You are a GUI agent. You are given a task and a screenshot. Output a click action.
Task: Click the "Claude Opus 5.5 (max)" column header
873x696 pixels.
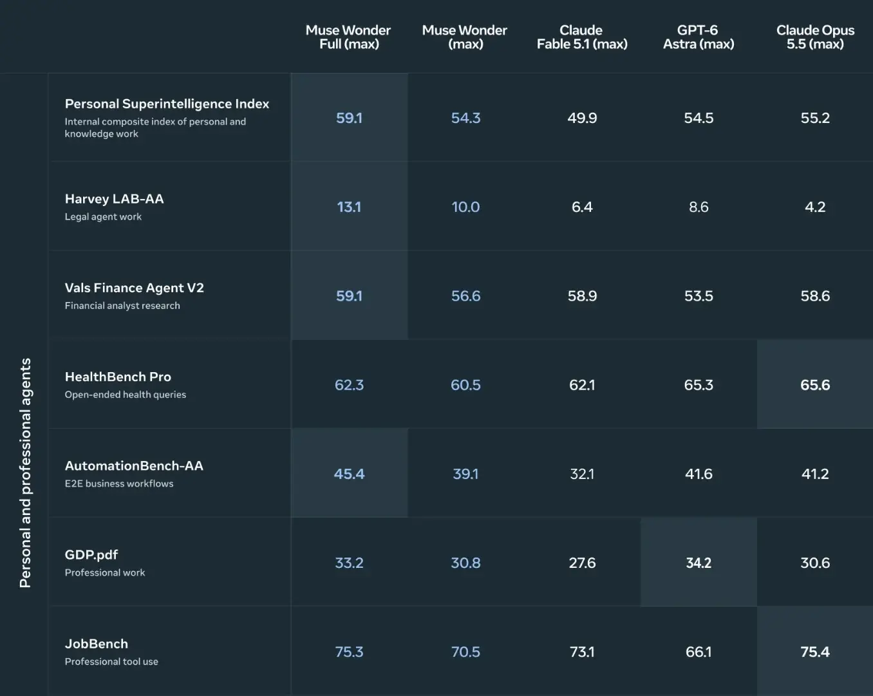815,37
